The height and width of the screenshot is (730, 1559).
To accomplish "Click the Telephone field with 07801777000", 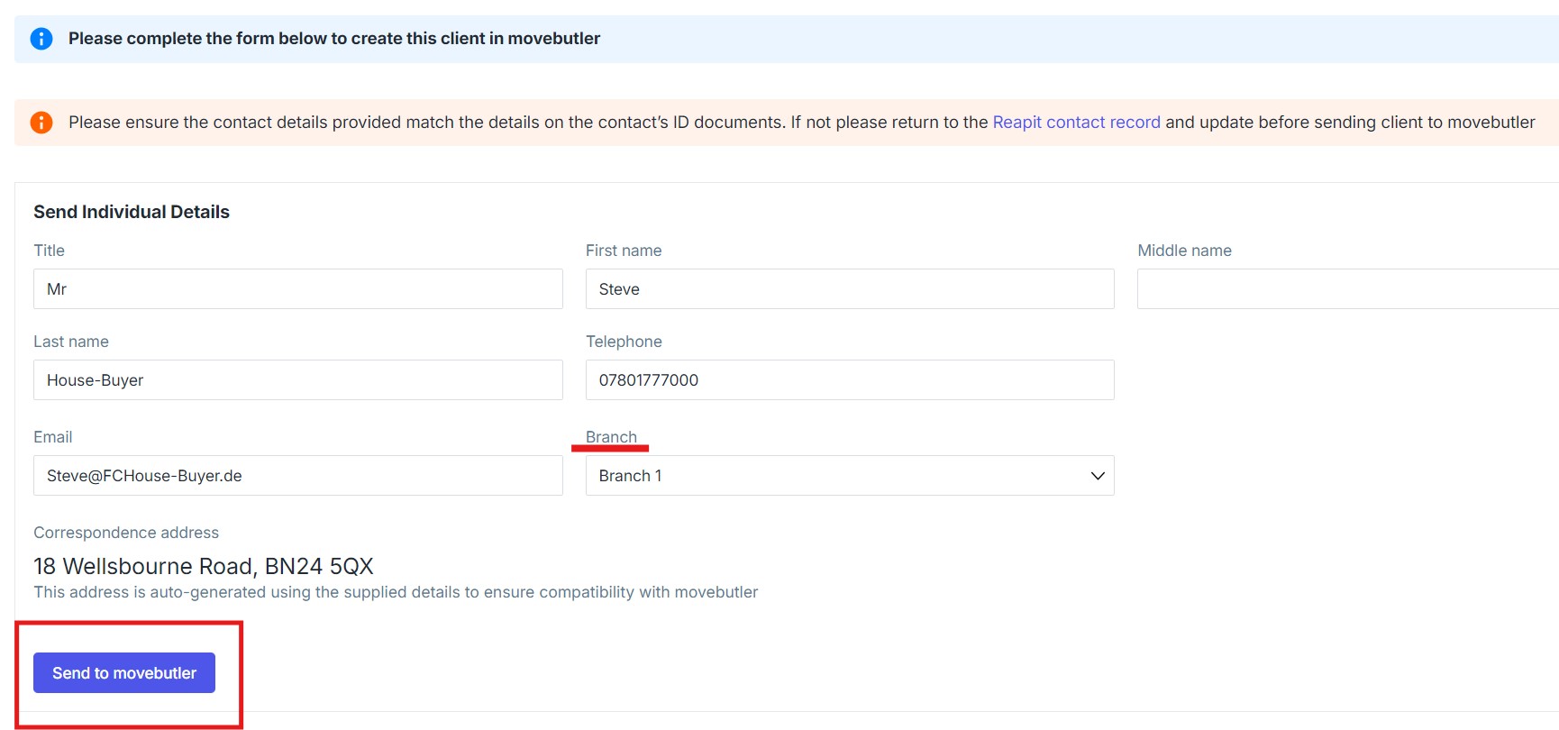I will point(850,380).
